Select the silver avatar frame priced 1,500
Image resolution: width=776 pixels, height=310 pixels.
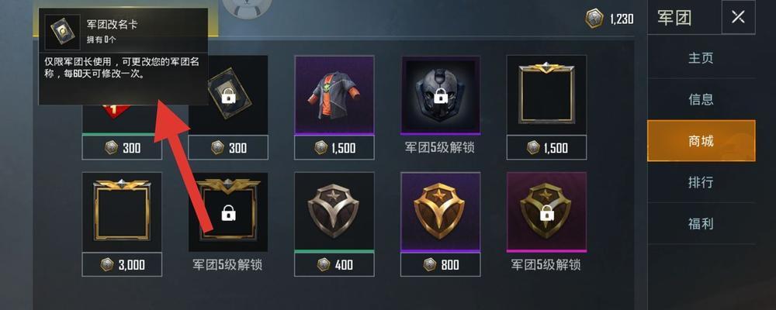[546, 95]
